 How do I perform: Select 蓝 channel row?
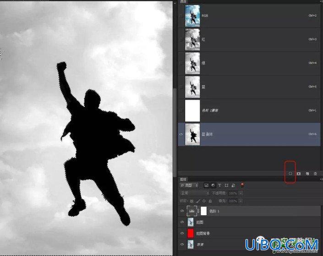tap(249, 87)
